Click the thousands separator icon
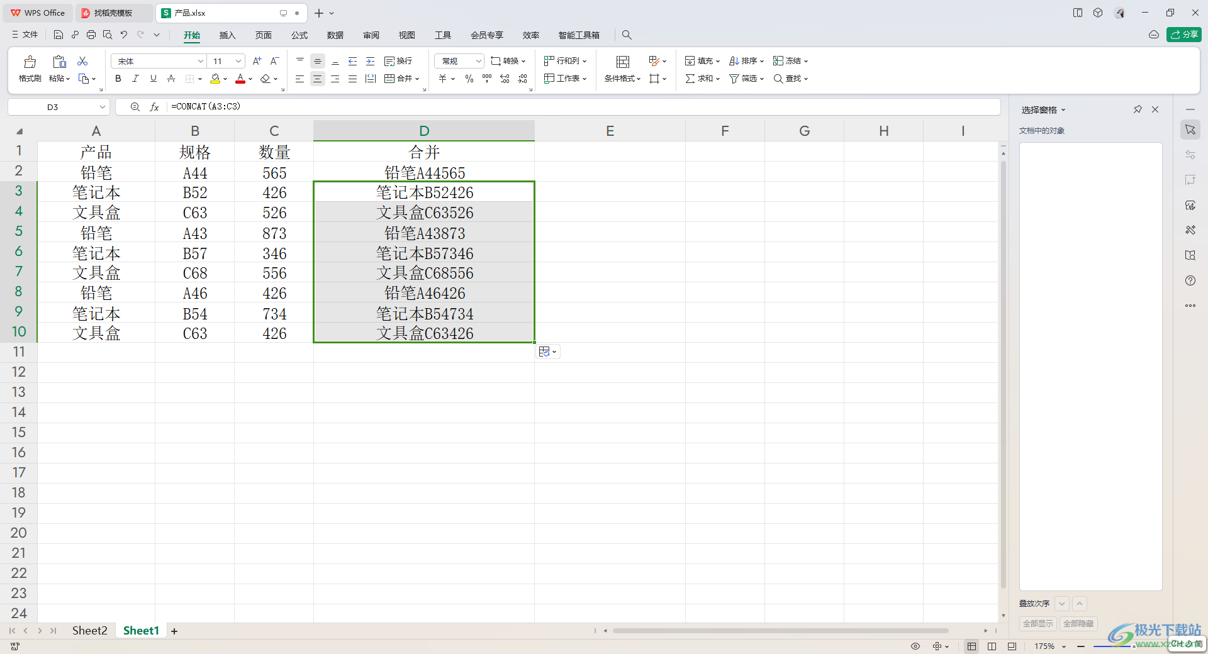Viewport: 1208px width, 654px height. (487, 79)
